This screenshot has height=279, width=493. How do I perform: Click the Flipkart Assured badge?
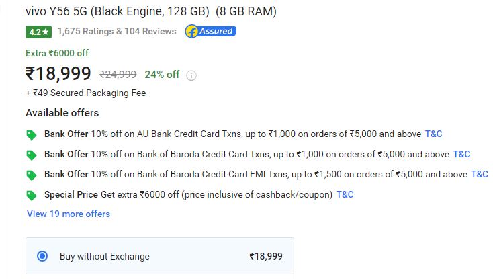pyautogui.click(x=210, y=31)
